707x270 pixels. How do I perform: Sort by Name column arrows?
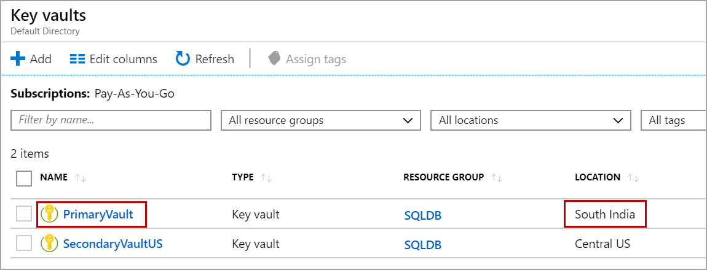point(80,178)
